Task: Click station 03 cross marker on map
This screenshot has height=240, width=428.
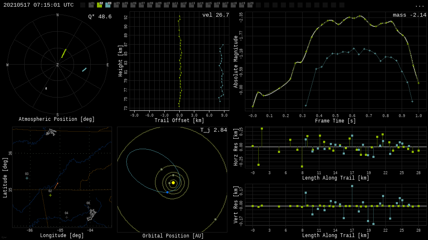Action: 27,178
